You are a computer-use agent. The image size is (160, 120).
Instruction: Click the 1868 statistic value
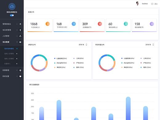[34, 24]
